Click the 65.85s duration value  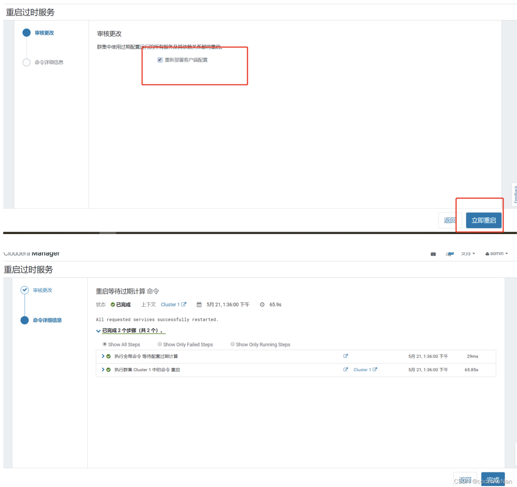pos(471,370)
